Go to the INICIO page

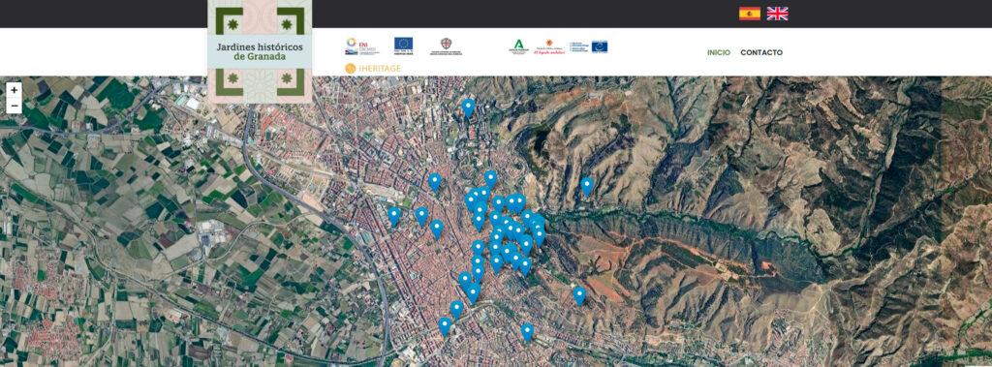coord(719,52)
